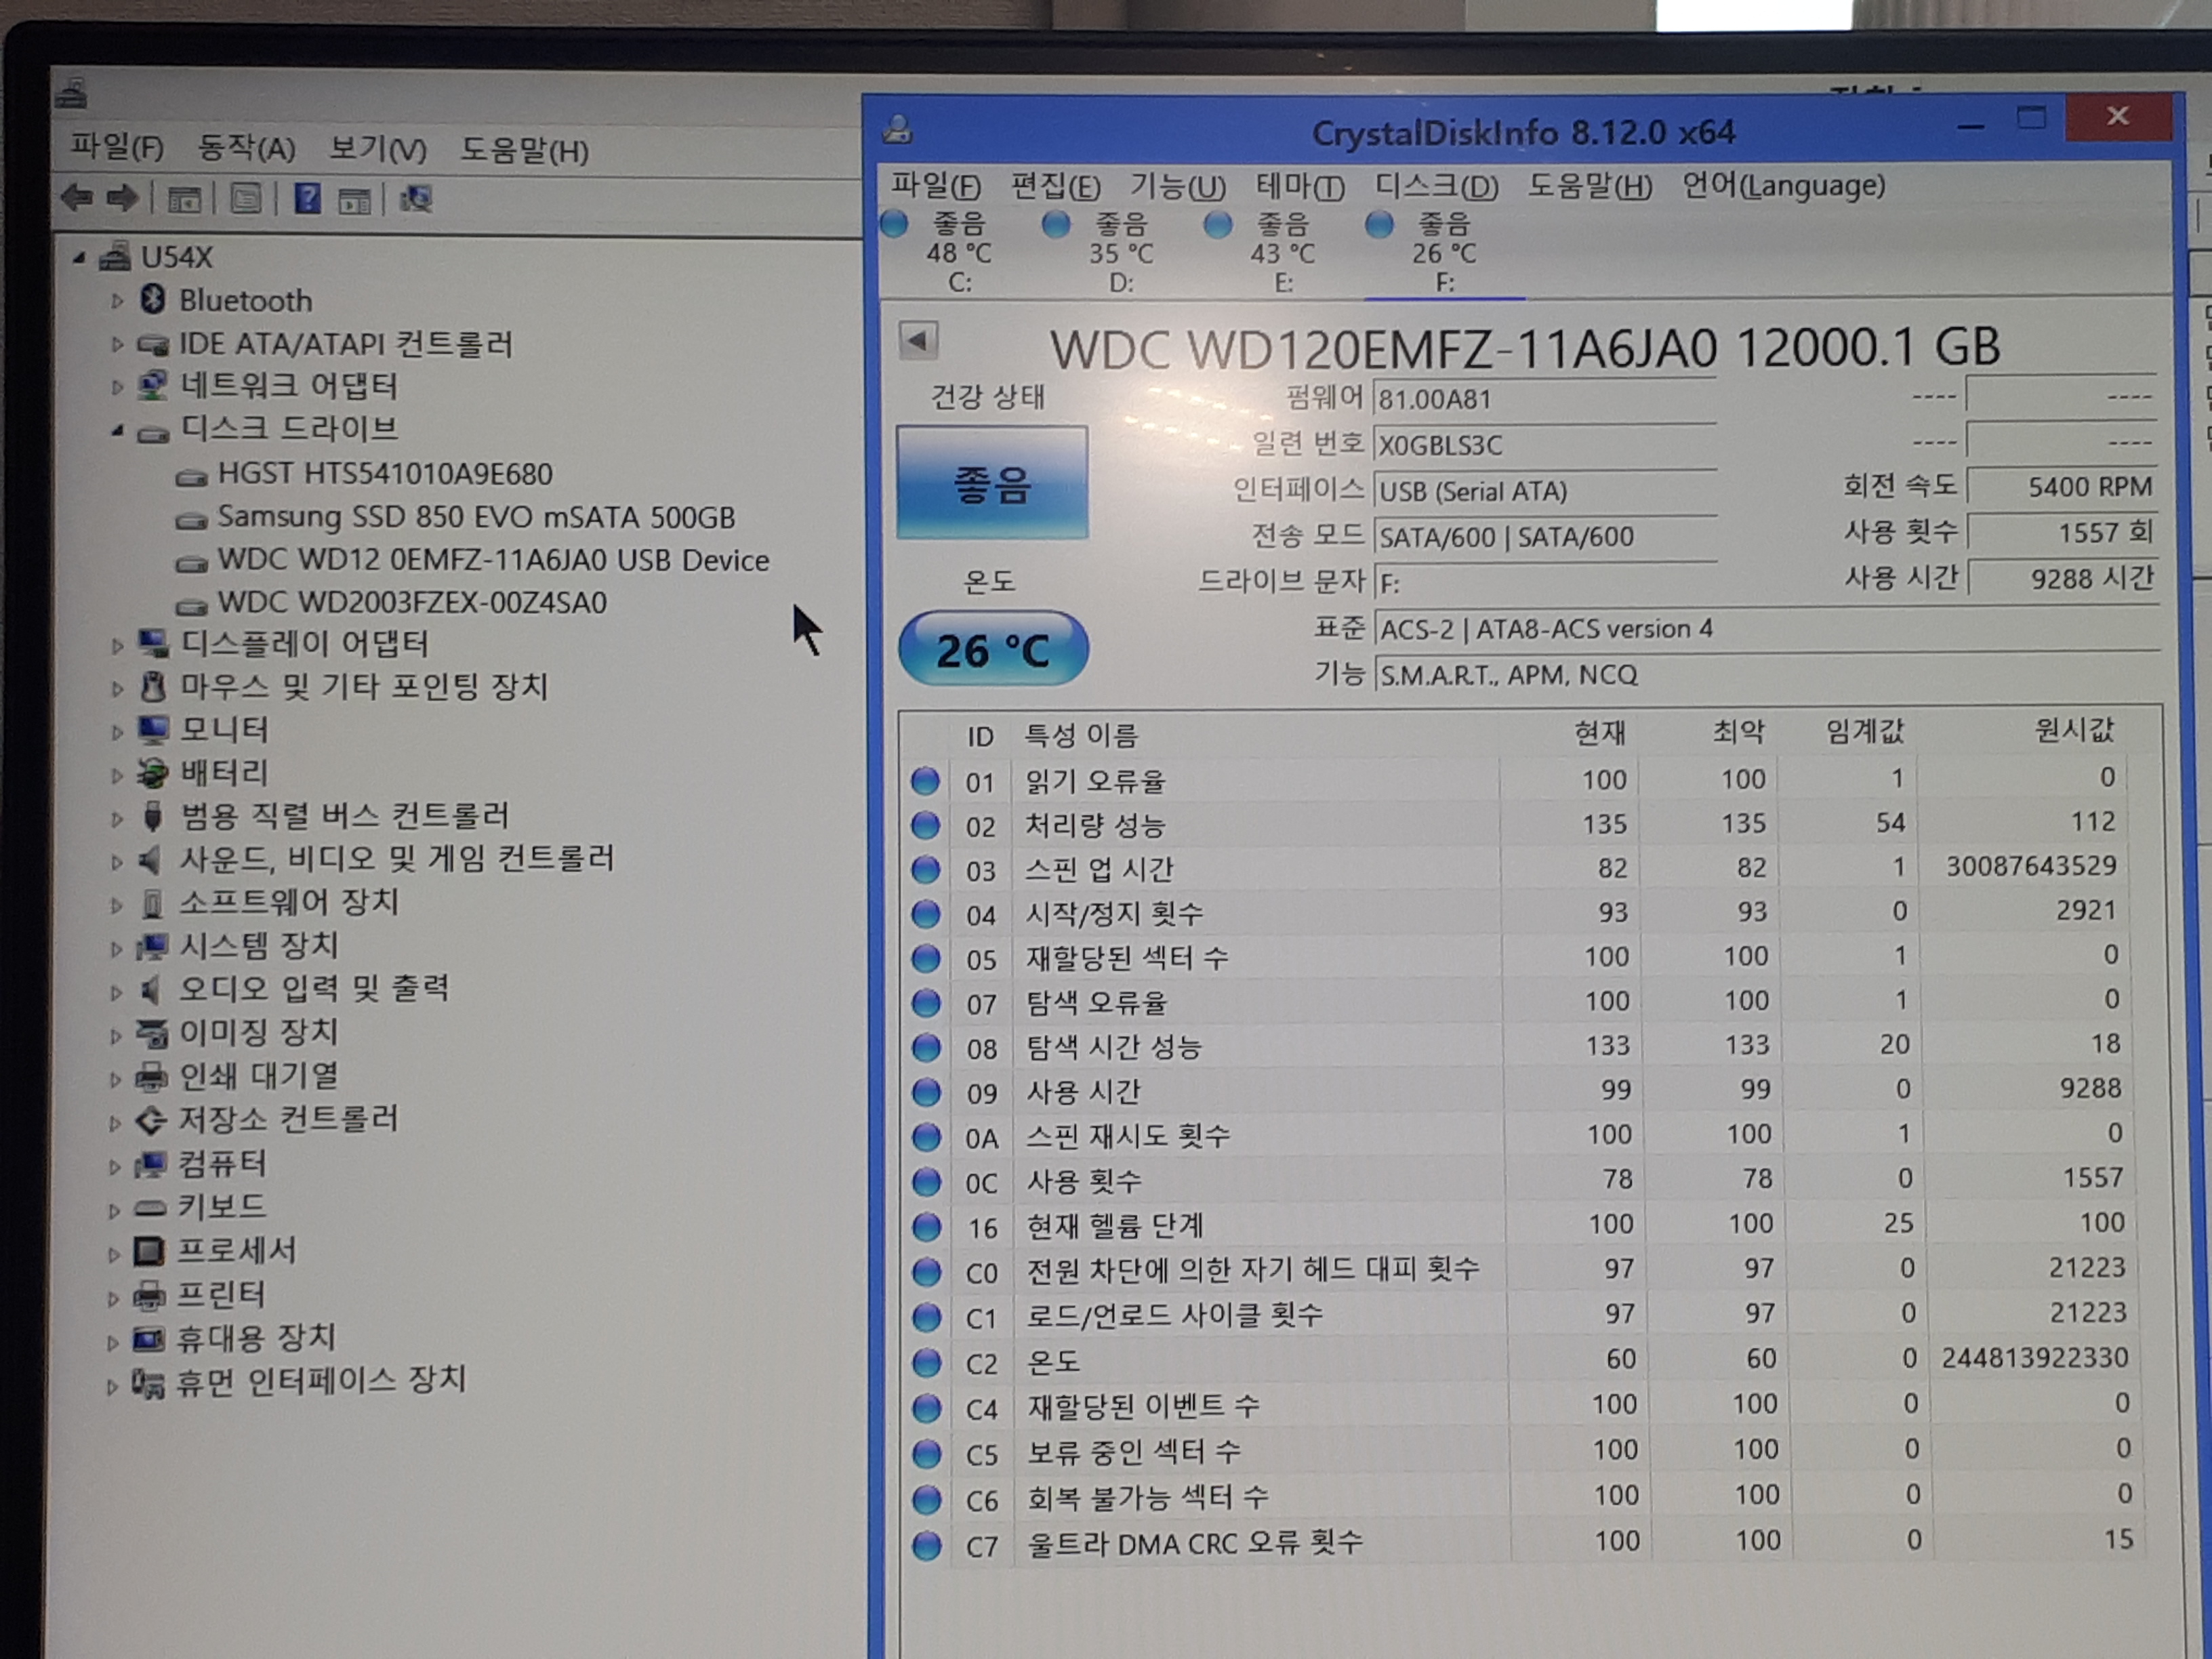The image size is (2212, 1659).
Task: Click the 전송 모드 SATA/600 field
Action: coord(1545,537)
